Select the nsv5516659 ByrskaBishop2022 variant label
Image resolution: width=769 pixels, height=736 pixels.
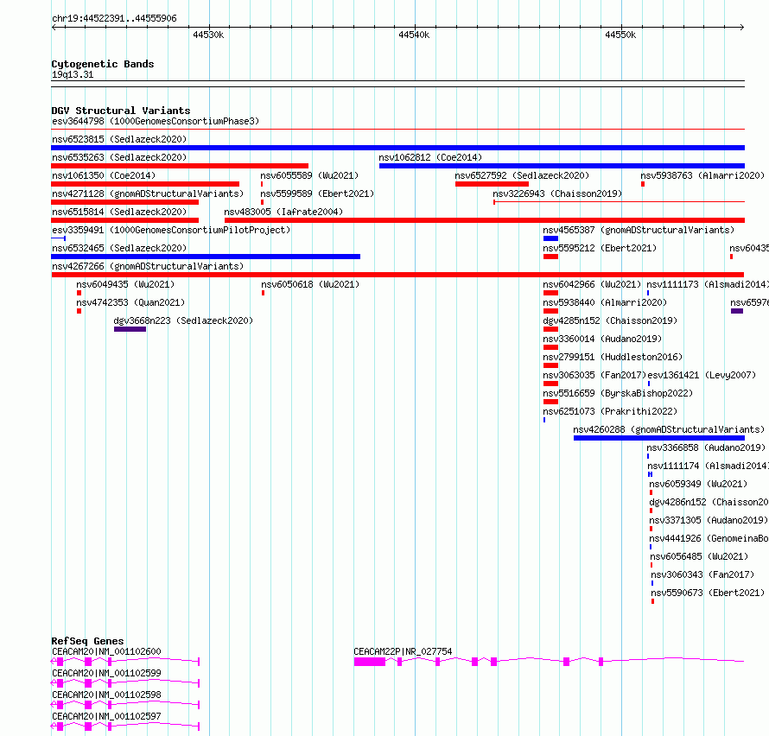tap(618, 393)
